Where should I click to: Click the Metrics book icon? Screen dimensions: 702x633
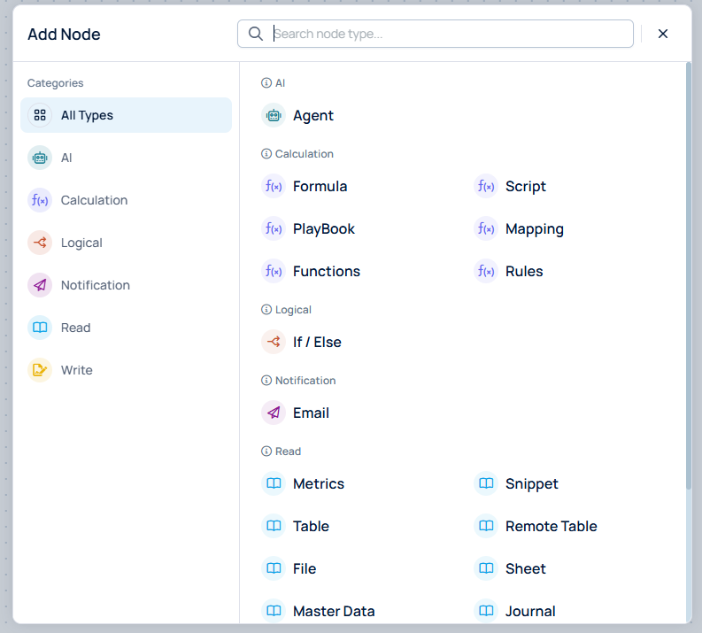click(x=274, y=483)
